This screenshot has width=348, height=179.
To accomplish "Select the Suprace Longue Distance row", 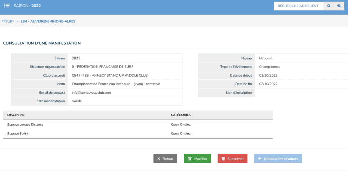I will (25, 125).
